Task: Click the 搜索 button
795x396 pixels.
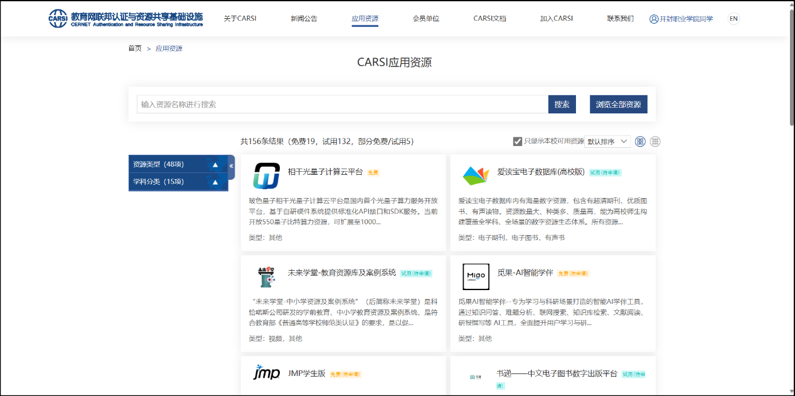Action: [x=562, y=105]
